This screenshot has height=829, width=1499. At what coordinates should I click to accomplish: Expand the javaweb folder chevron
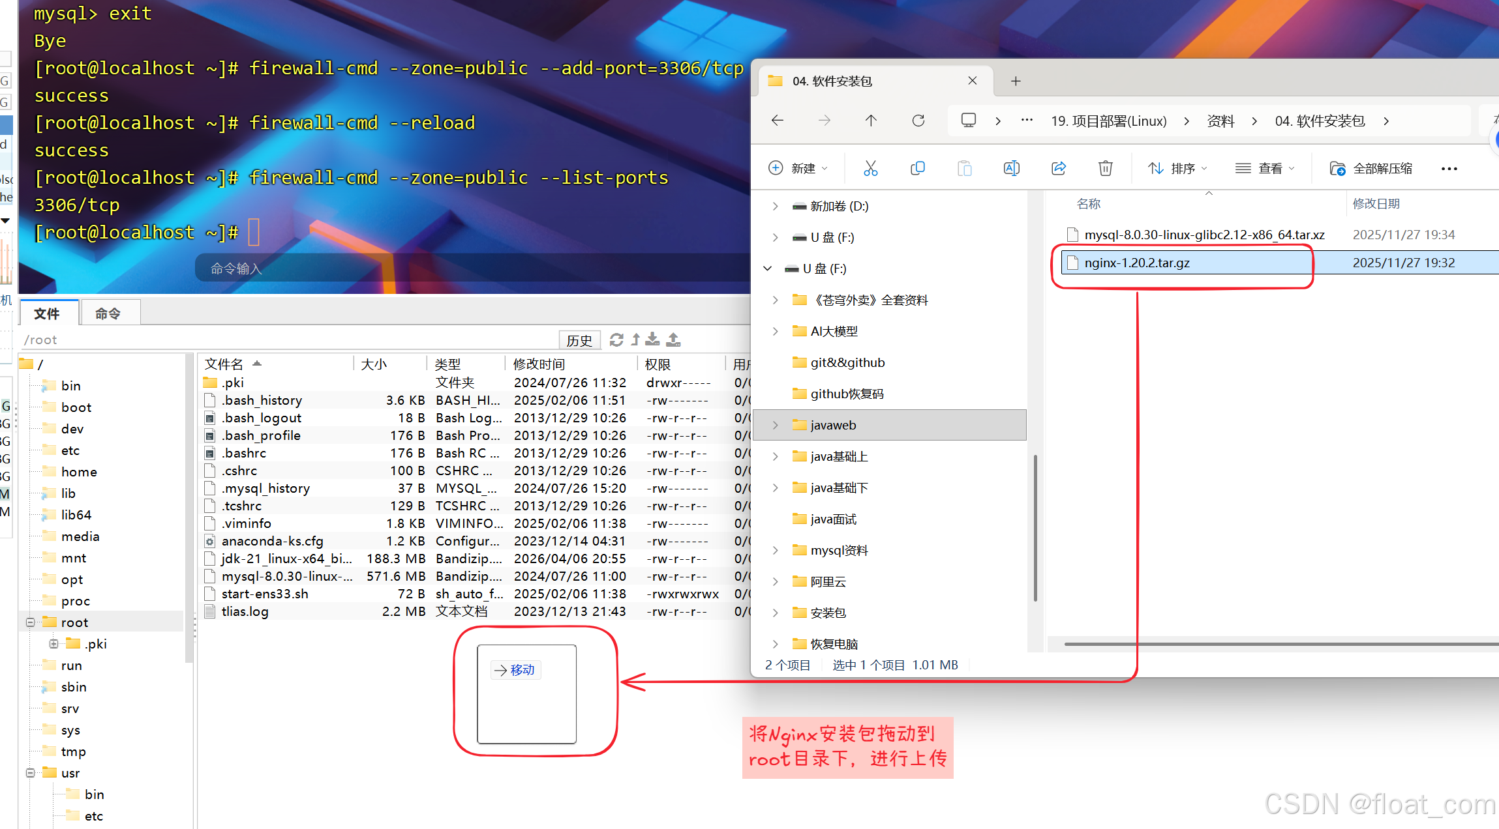point(775,425)
